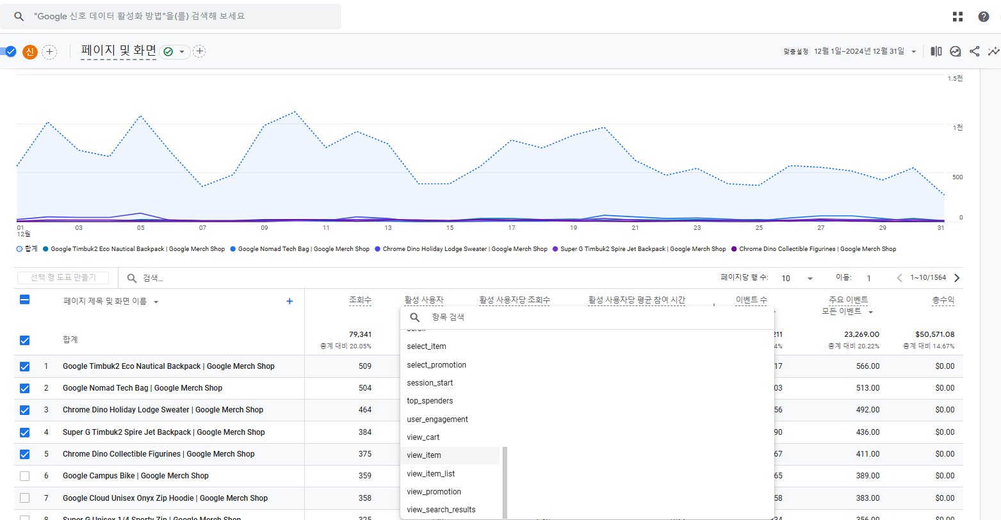This screenshot has width=1001, height=520.
Task: Add a comparison with the plus beside 신
Action: pyautogui.click(x=49, y=52)
